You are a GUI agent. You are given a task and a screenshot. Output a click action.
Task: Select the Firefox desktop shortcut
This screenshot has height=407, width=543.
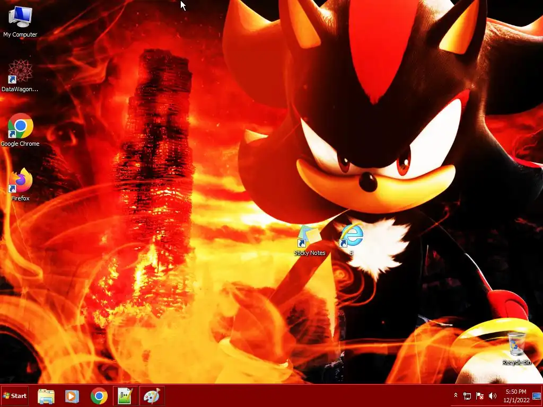pyautogui.click(x=20, y=185)
